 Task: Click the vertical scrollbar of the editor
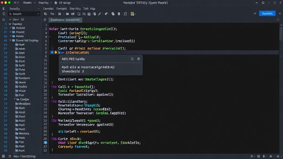pos(281,33)
